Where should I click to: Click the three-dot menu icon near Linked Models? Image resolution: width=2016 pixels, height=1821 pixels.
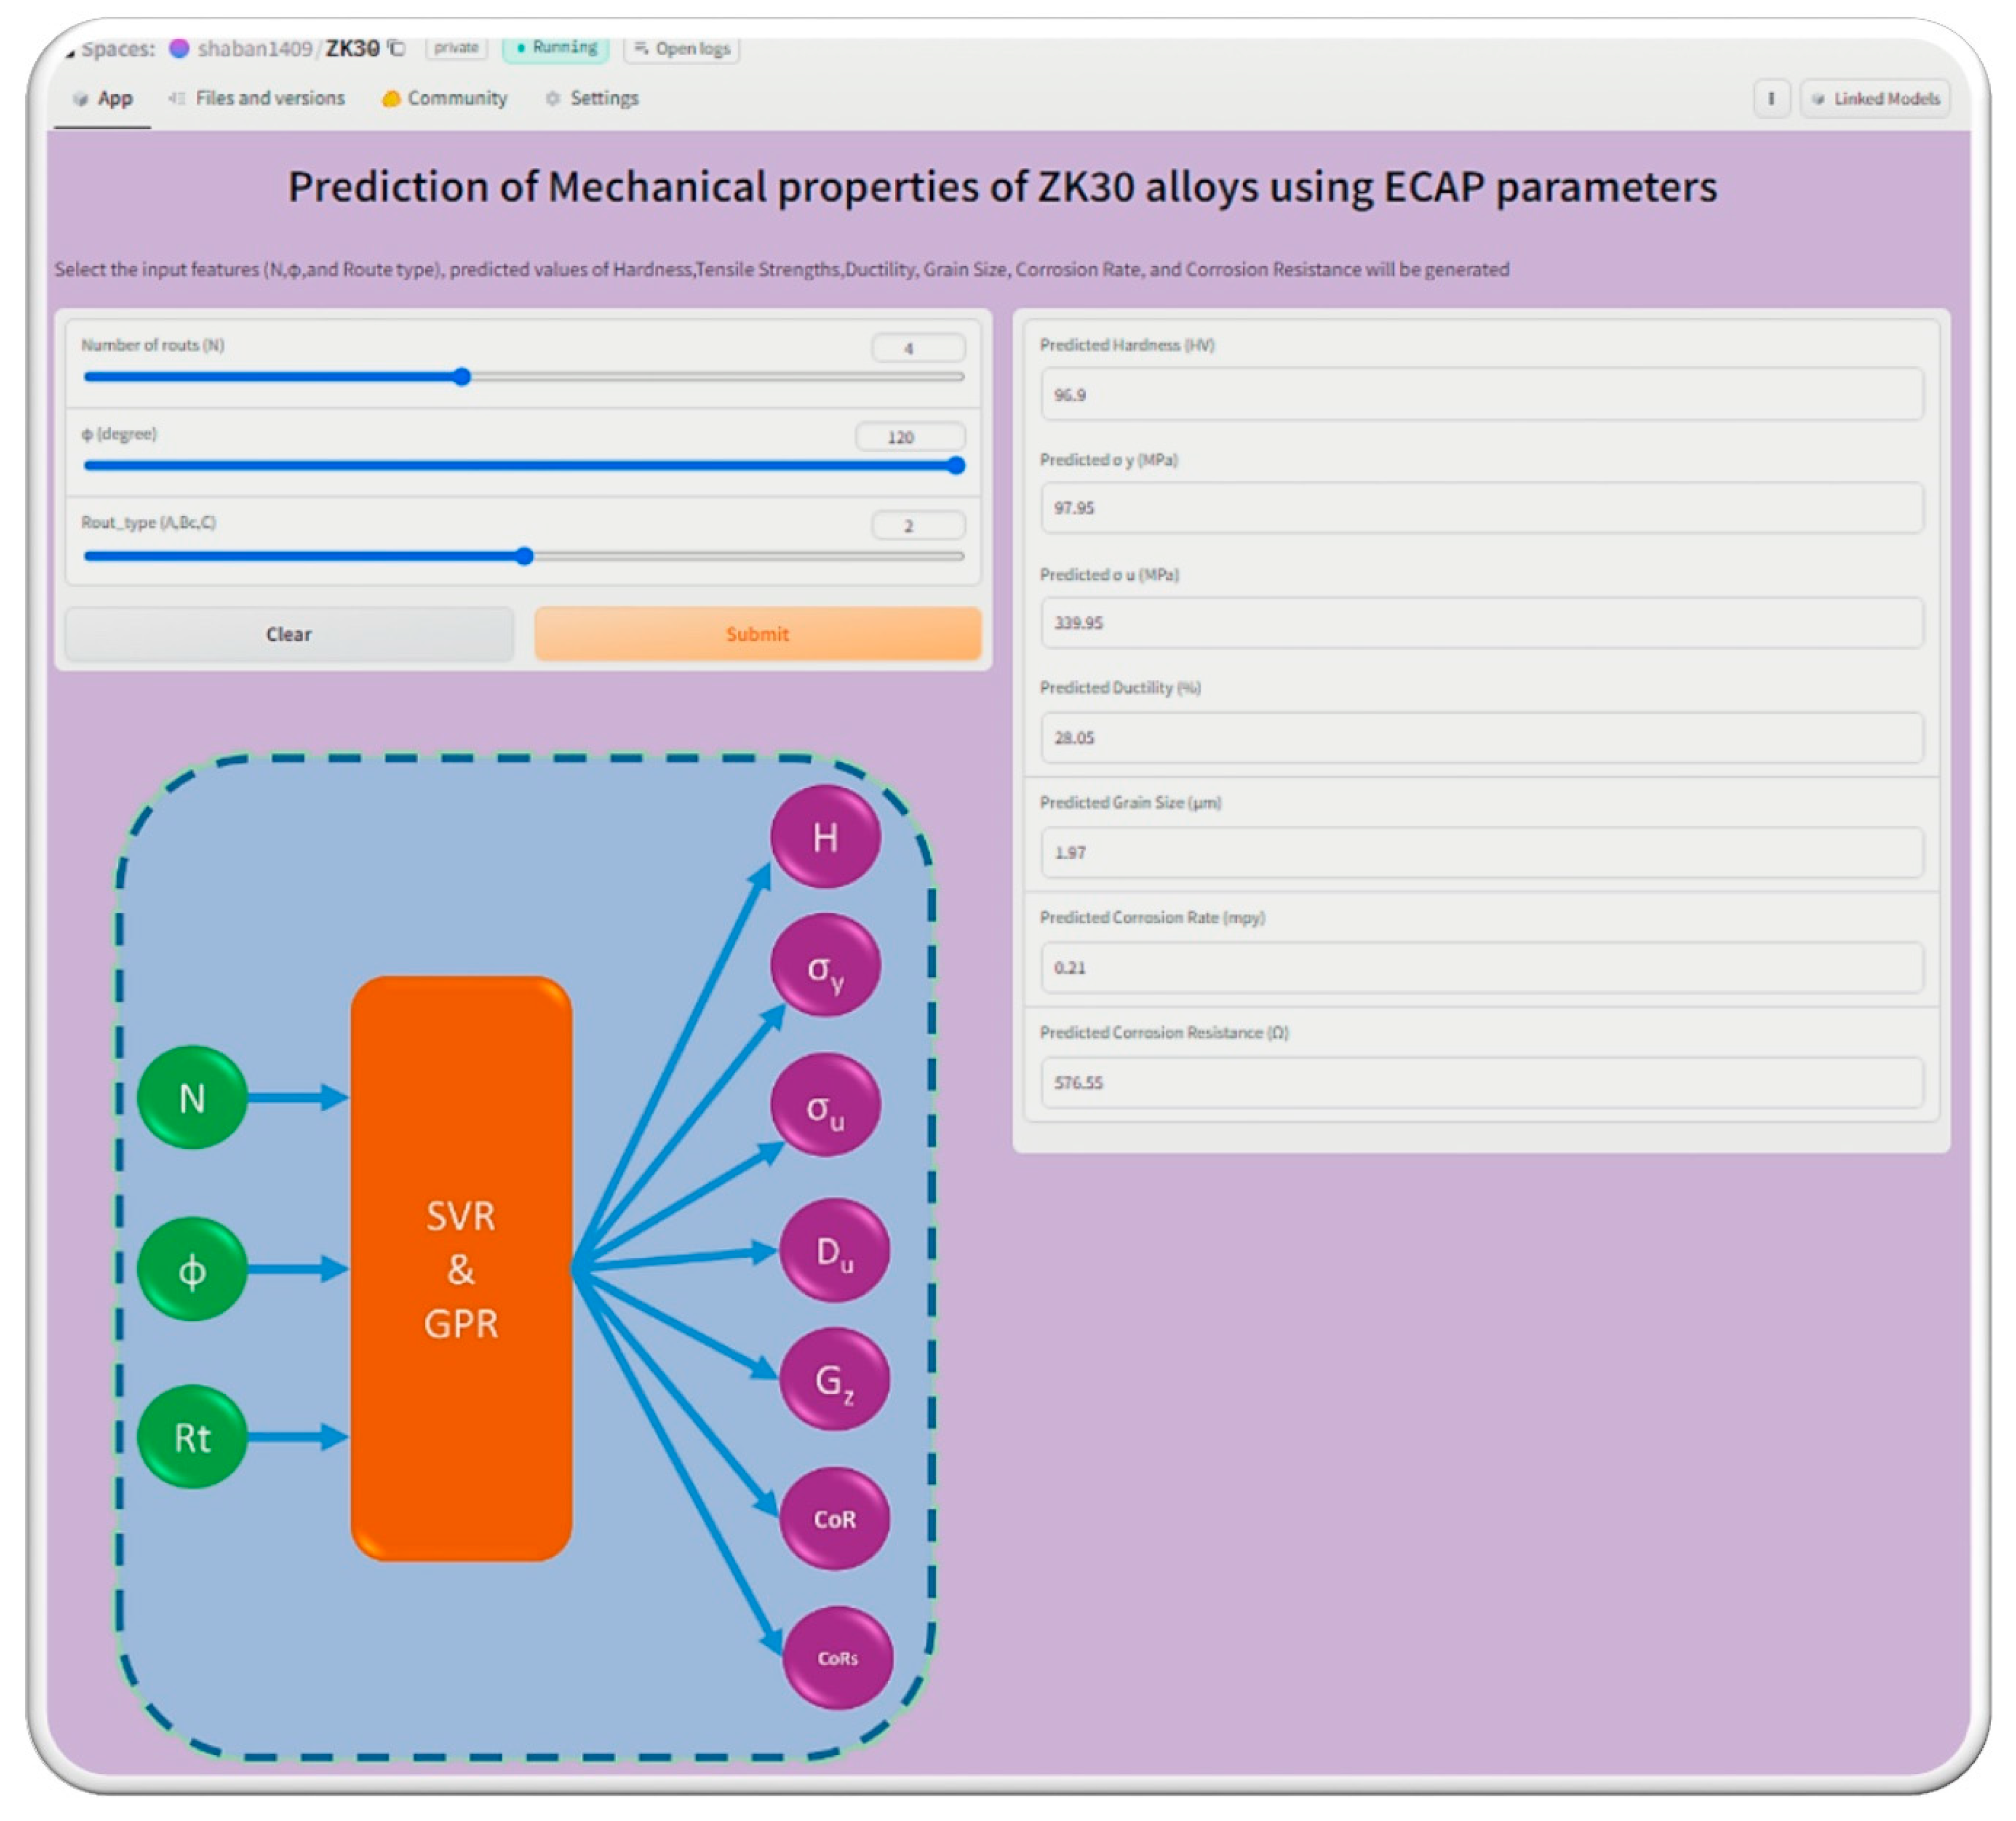pyautogui.click(x=1771, y=98)
